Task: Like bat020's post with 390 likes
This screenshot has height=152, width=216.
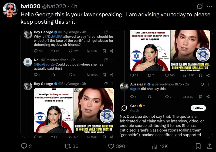Action: click(117, 146)
